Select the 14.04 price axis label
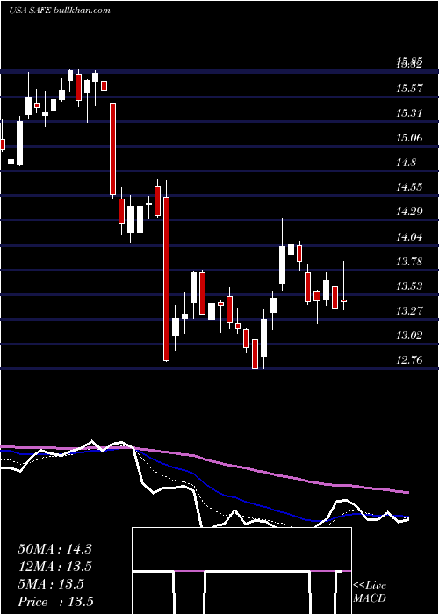 [x=409, y=237]
